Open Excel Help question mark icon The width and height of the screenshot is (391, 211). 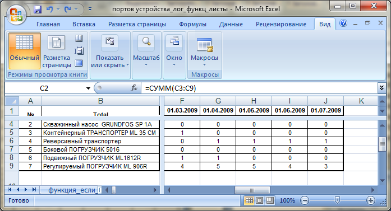click(343, 24)
